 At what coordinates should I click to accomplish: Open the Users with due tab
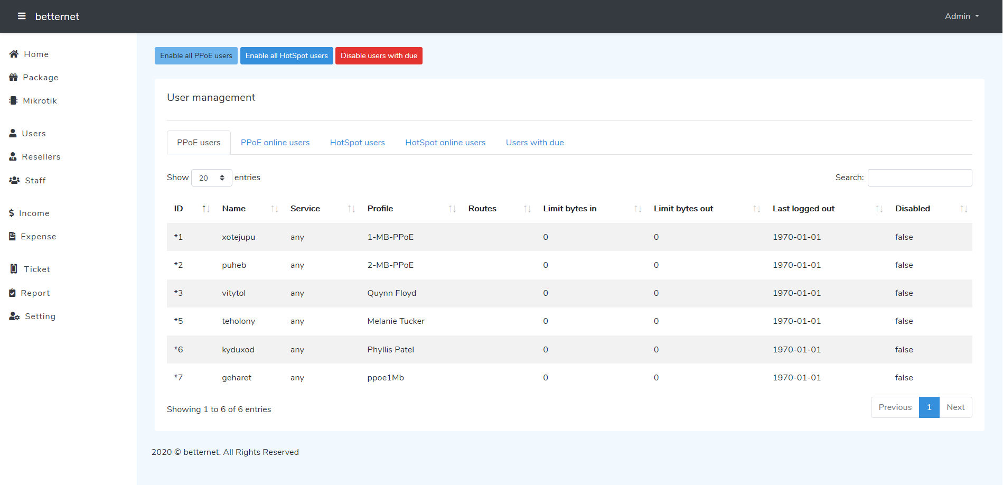(x=535, y=142)
